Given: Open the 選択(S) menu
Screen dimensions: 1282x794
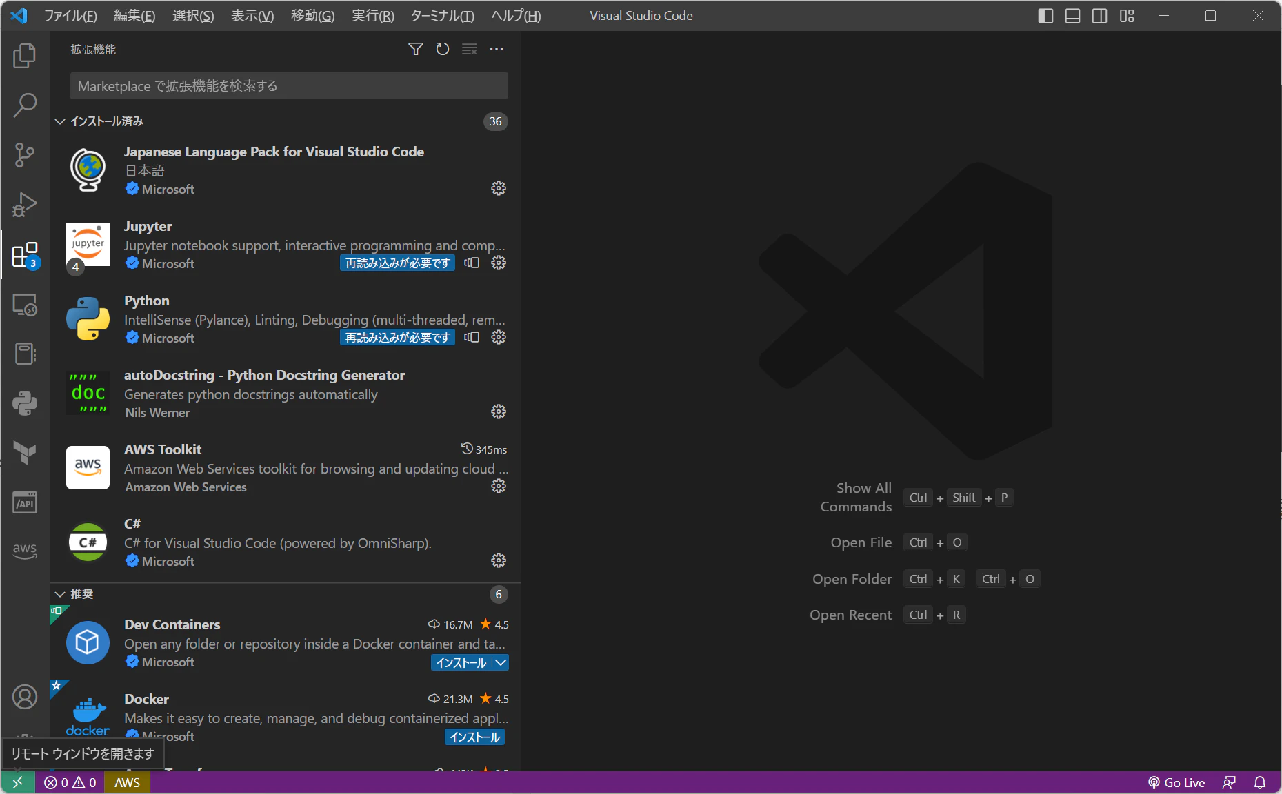Looking at the screenshot, I should tap(193, 16).
